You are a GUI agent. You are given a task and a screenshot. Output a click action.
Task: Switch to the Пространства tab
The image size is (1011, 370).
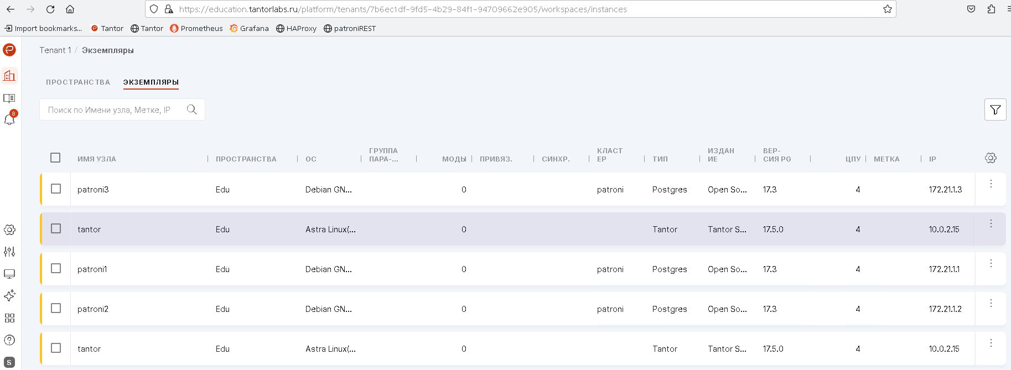point(78,82)
